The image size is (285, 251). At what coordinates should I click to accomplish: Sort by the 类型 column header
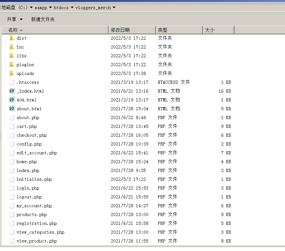coord(179,30)
